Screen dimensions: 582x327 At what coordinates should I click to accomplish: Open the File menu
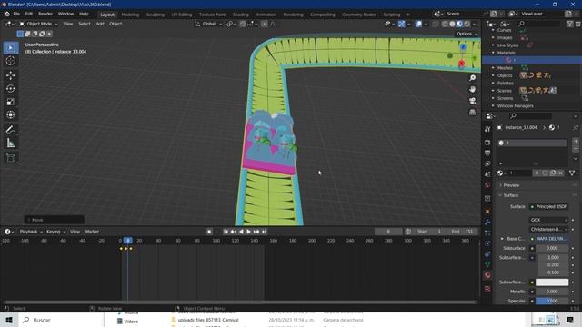pyautogui.click(x=16, y=15)
